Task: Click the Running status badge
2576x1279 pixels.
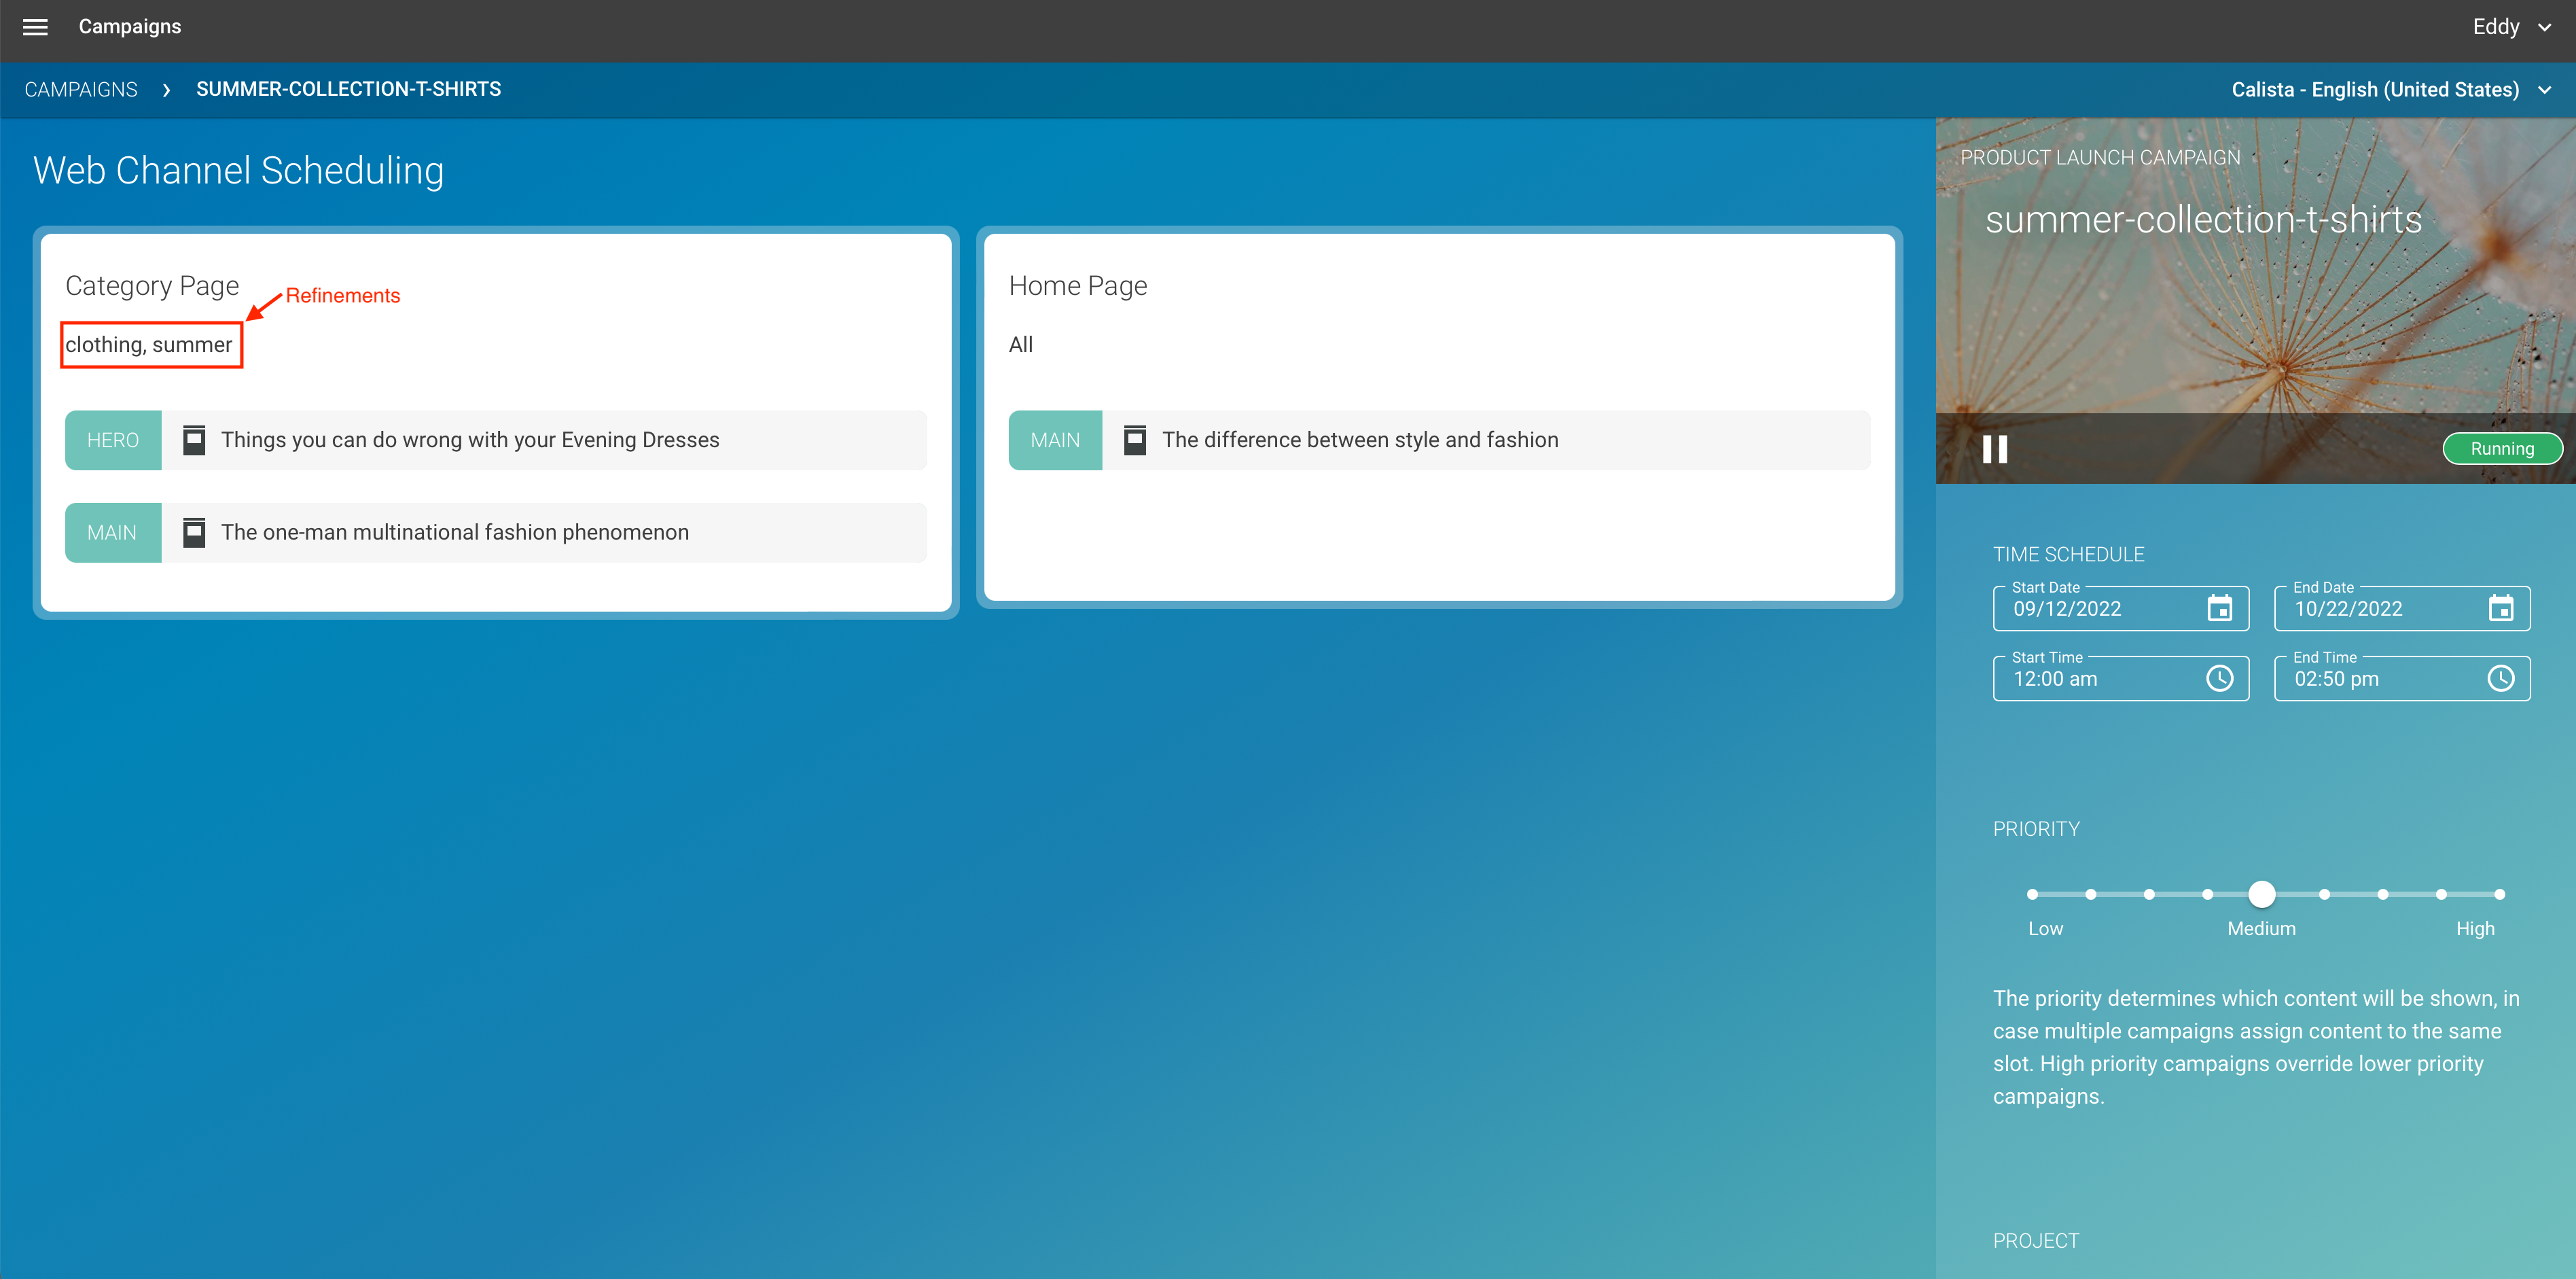Action: coord(2502,449)
